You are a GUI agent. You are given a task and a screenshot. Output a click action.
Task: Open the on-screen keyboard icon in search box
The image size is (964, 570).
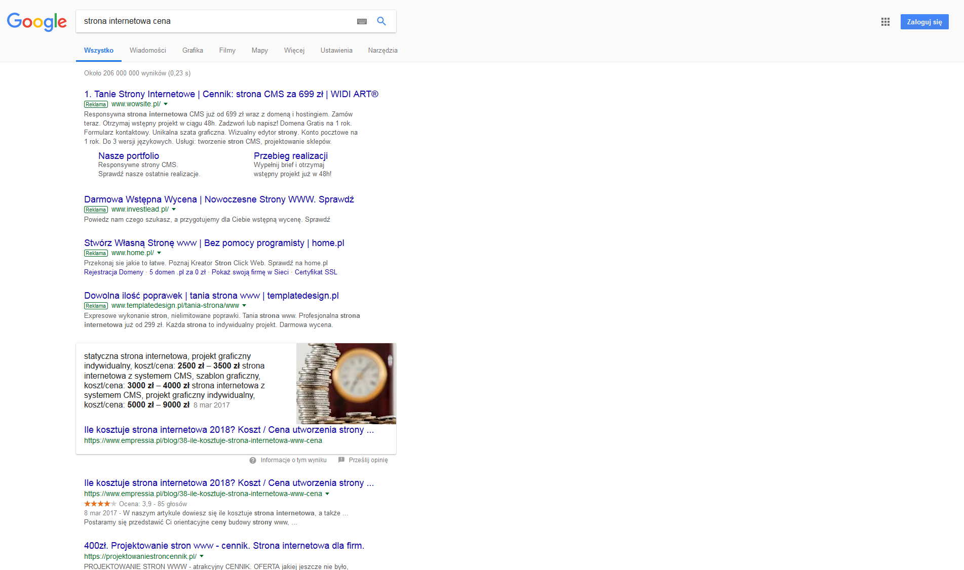(x=362, y=21)
